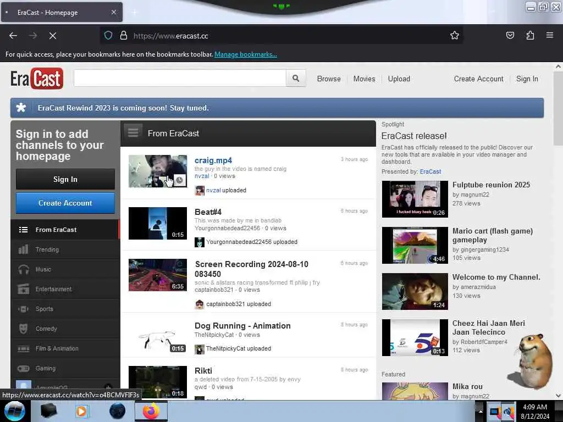Click the black Sign In sidebar button
This screenshot has height=422, width=563.
[x=65, y=179]
